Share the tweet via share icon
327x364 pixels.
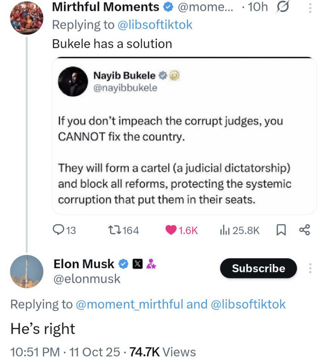pos(304,230)
